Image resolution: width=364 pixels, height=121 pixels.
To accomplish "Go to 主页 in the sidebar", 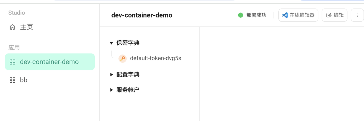I will [26, 27].
